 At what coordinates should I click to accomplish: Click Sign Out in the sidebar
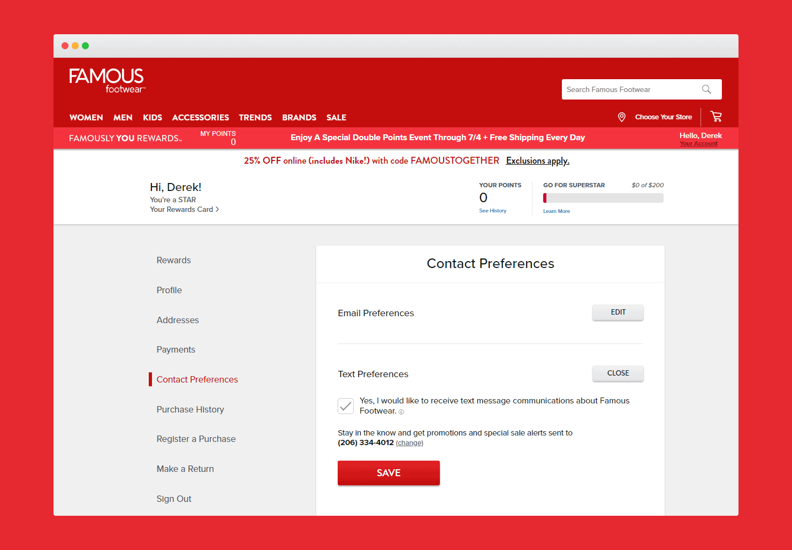click(174, 499)
